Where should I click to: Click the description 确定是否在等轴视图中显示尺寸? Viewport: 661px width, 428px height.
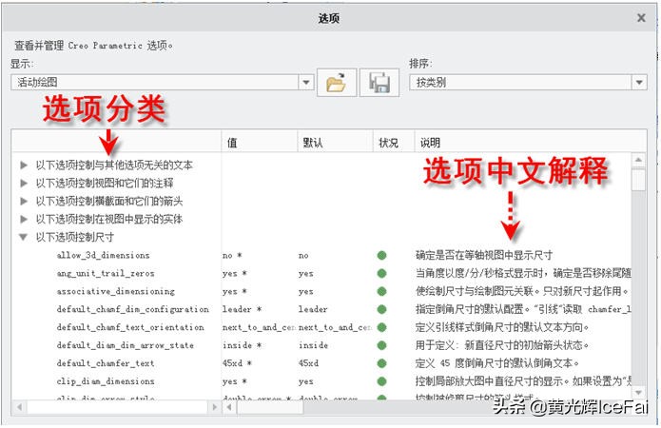point(484,256)
